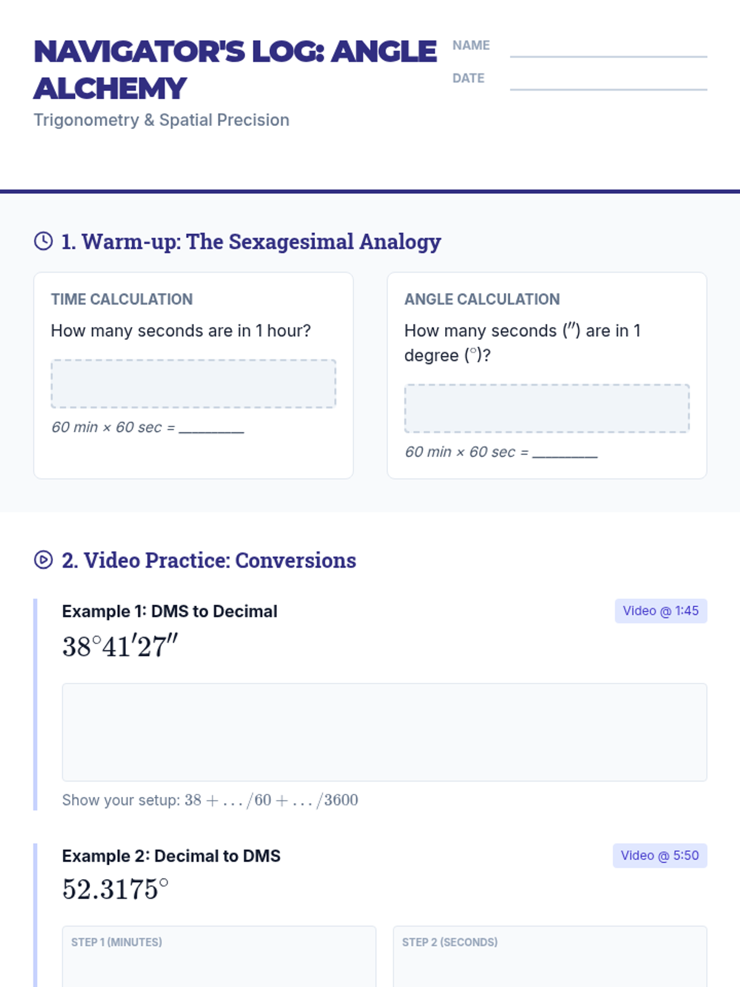Viewport: 740px width, 987px height.
Task: Click the Angle Calculation answer box
Action: click(546, 408)
